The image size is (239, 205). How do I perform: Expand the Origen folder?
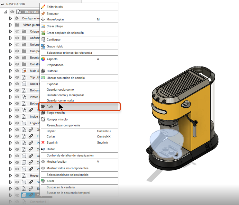click(x=10, y=32)
